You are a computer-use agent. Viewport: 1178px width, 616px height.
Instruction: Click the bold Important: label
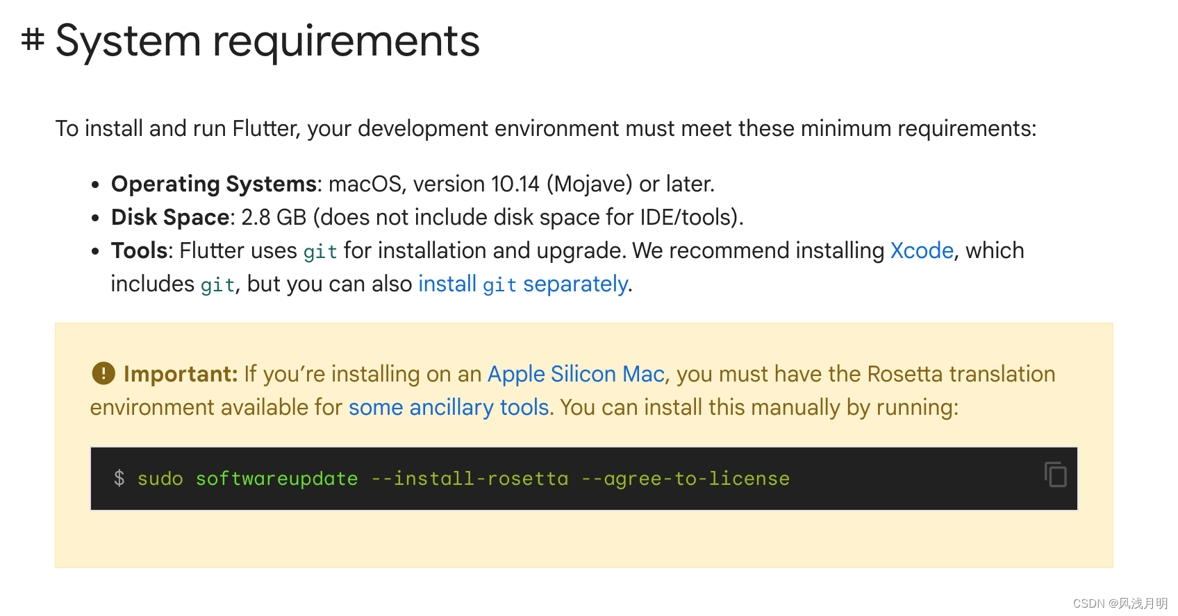click(181, 374)
